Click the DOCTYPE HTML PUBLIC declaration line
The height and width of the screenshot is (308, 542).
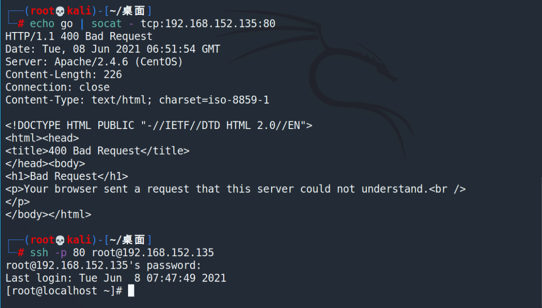pyautogui.click(x=159, y=125)
